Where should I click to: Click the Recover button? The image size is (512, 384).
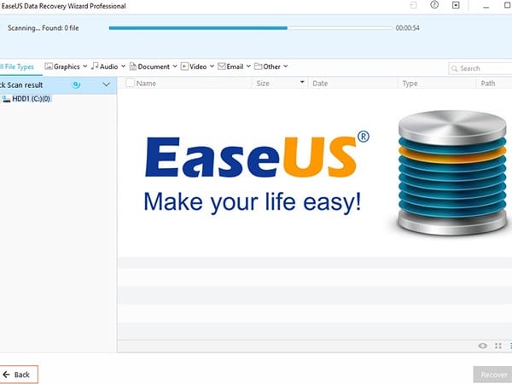point(492,375)
